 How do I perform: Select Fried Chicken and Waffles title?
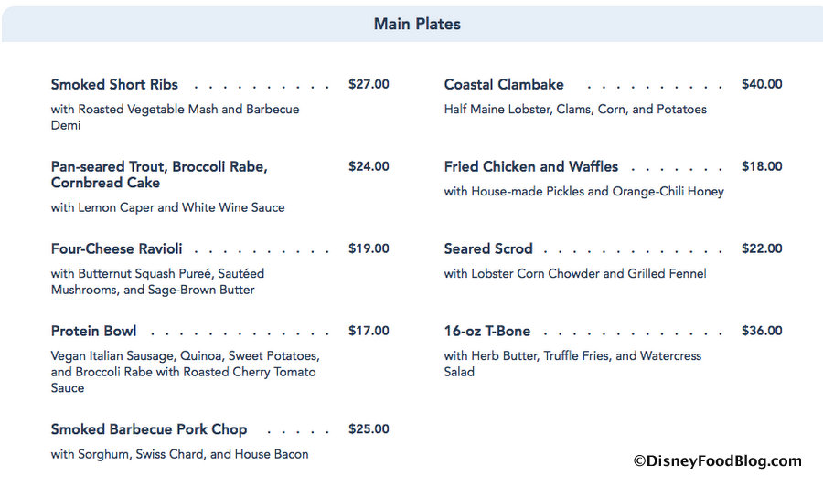click(531, 166)
